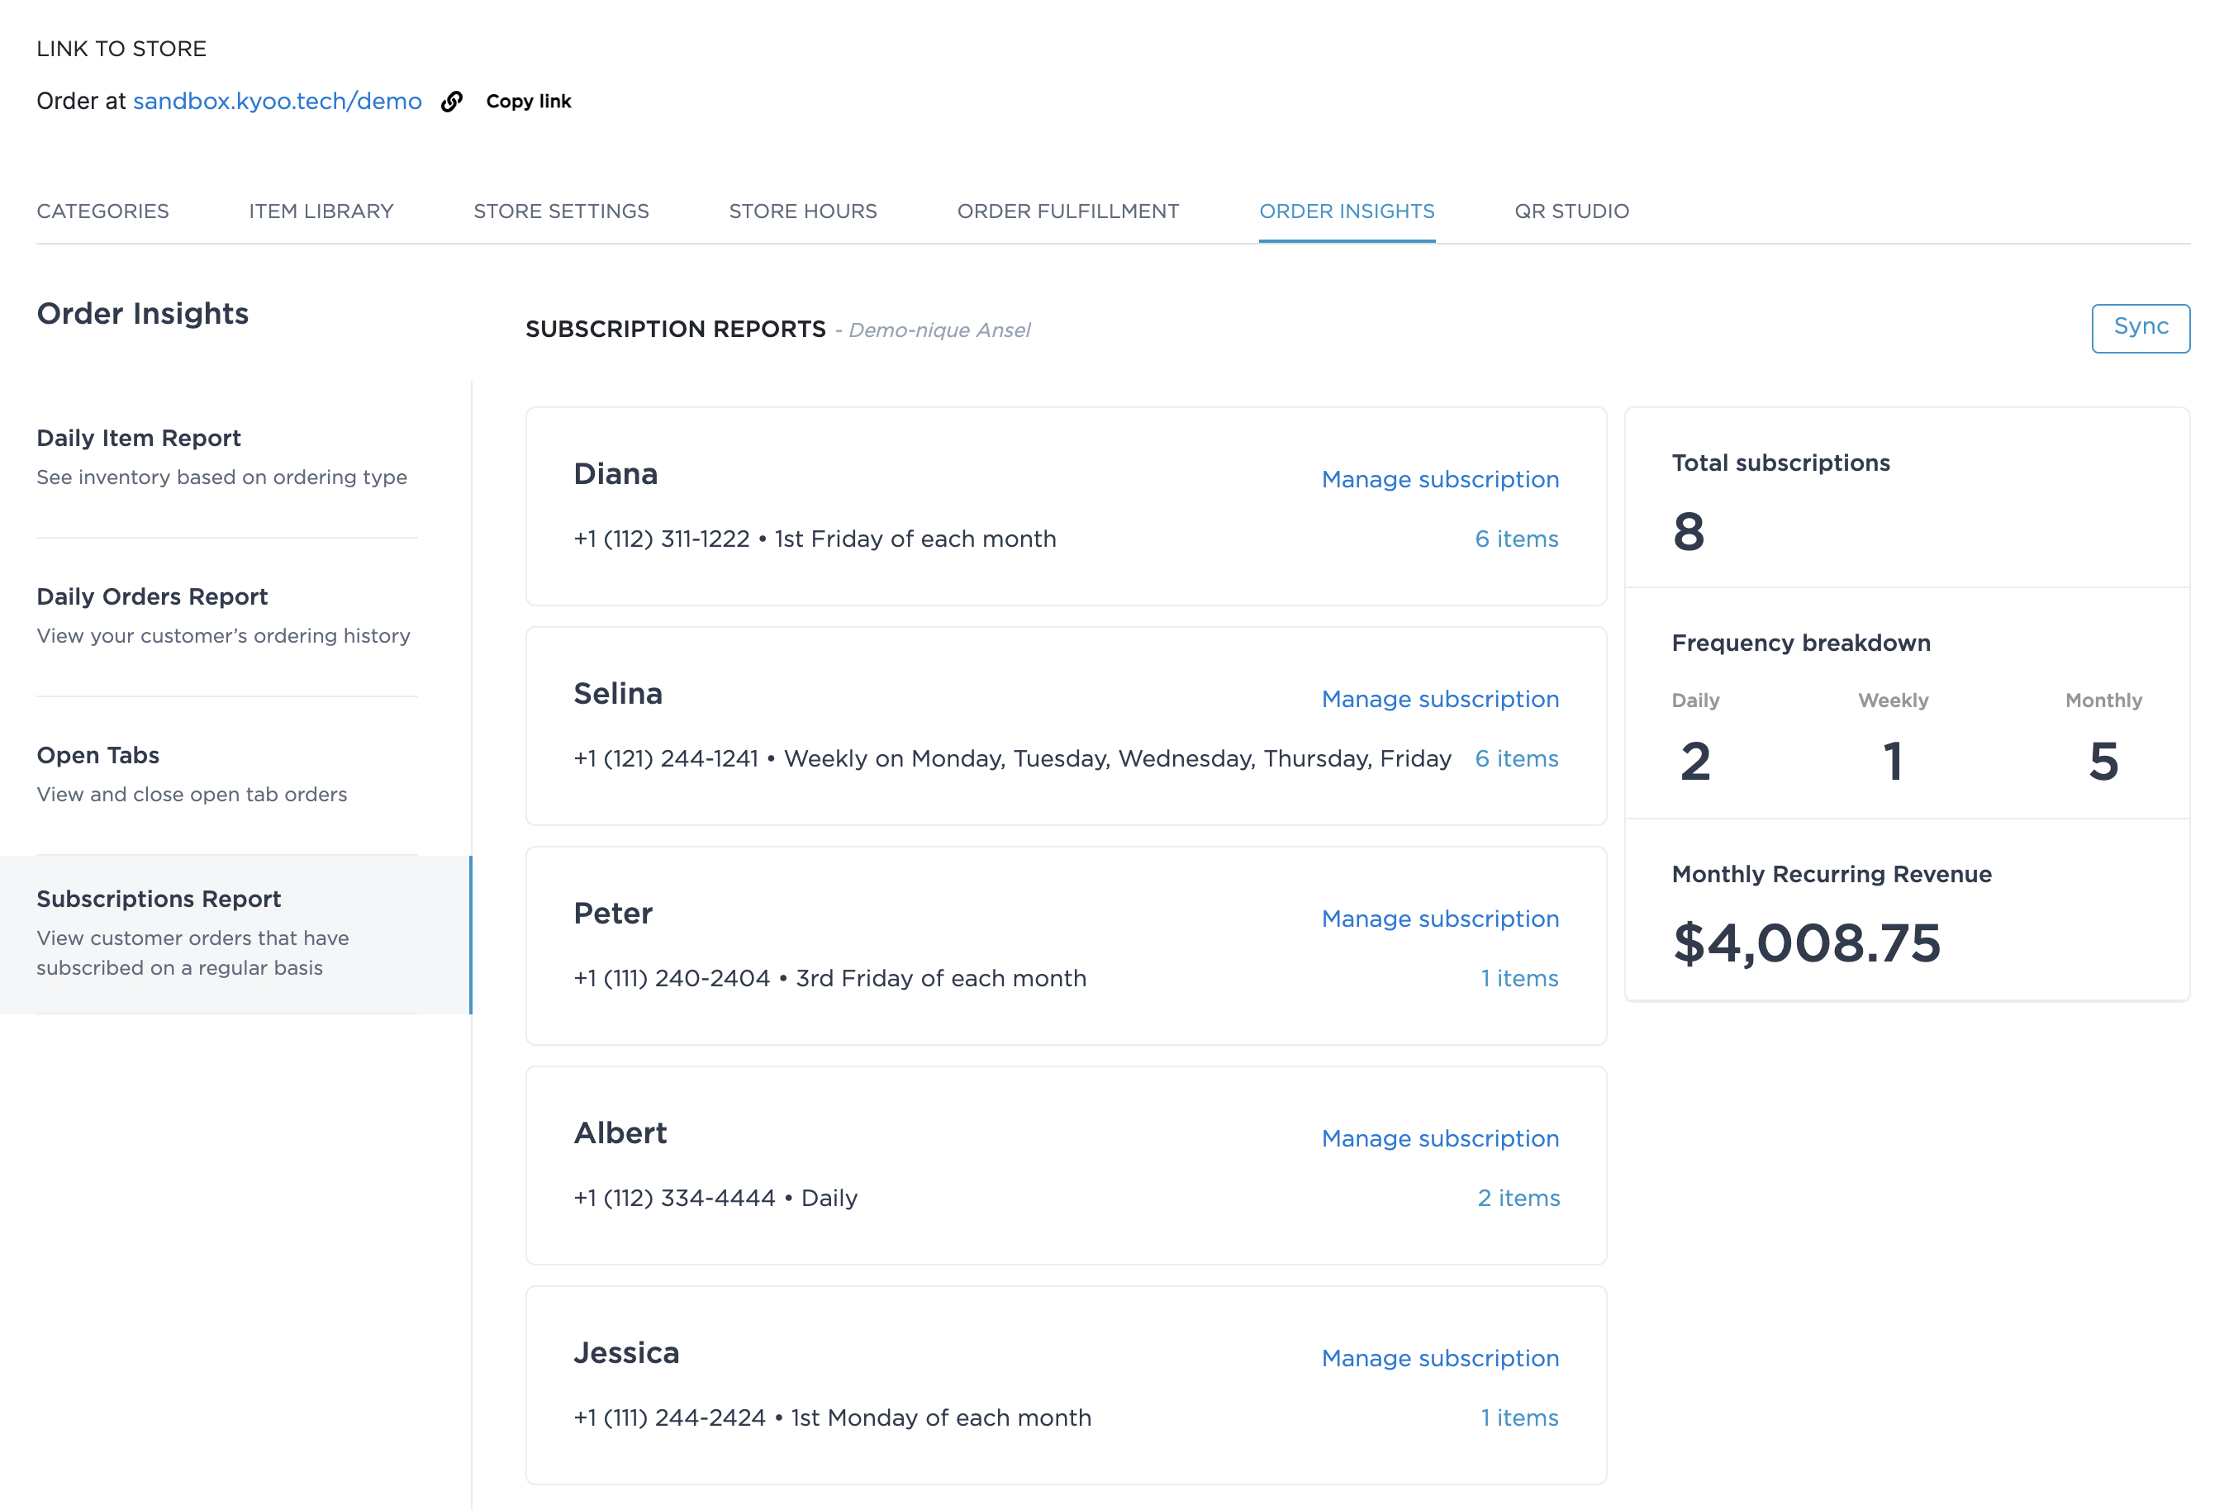
Task: Open the Item Library tab
Action: coord(321,211)
